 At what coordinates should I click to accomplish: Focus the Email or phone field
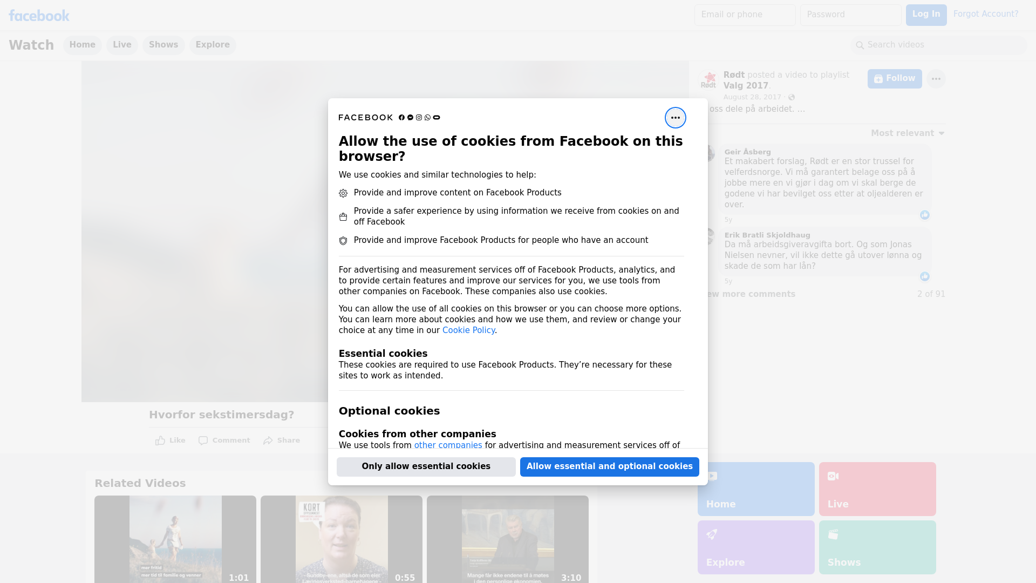(x=745, y=15)
